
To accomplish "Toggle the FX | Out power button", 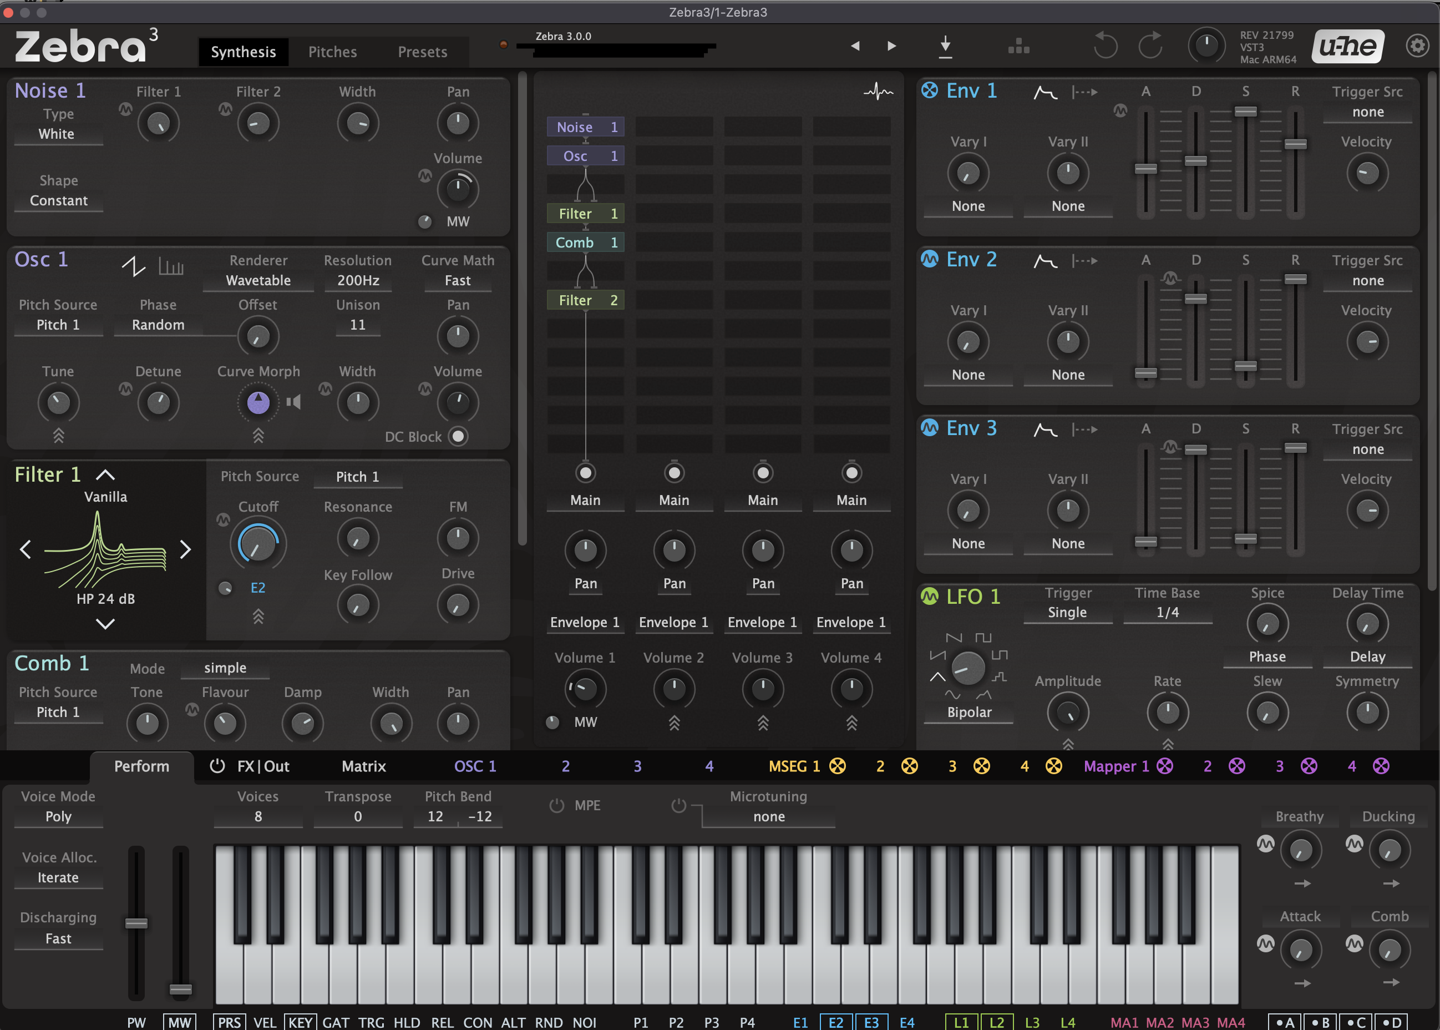I will 217,766.
